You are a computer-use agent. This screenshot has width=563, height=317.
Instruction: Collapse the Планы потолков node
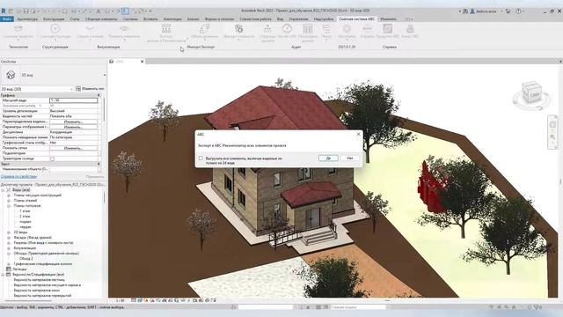(x=9, y=206)
